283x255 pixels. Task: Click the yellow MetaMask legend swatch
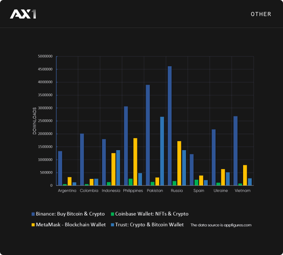[x=33, y=225]
